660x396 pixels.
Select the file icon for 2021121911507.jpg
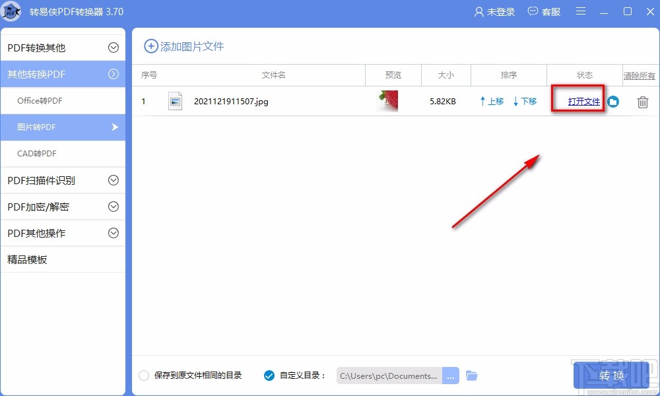[174, 101]
